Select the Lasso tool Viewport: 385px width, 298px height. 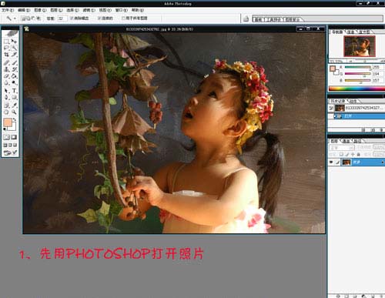click(6, 48)
